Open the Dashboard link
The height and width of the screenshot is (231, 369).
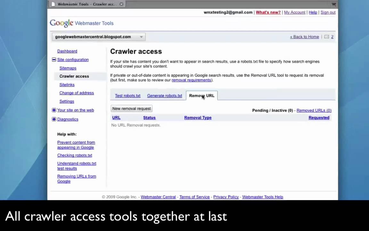[x=67, y=51]
